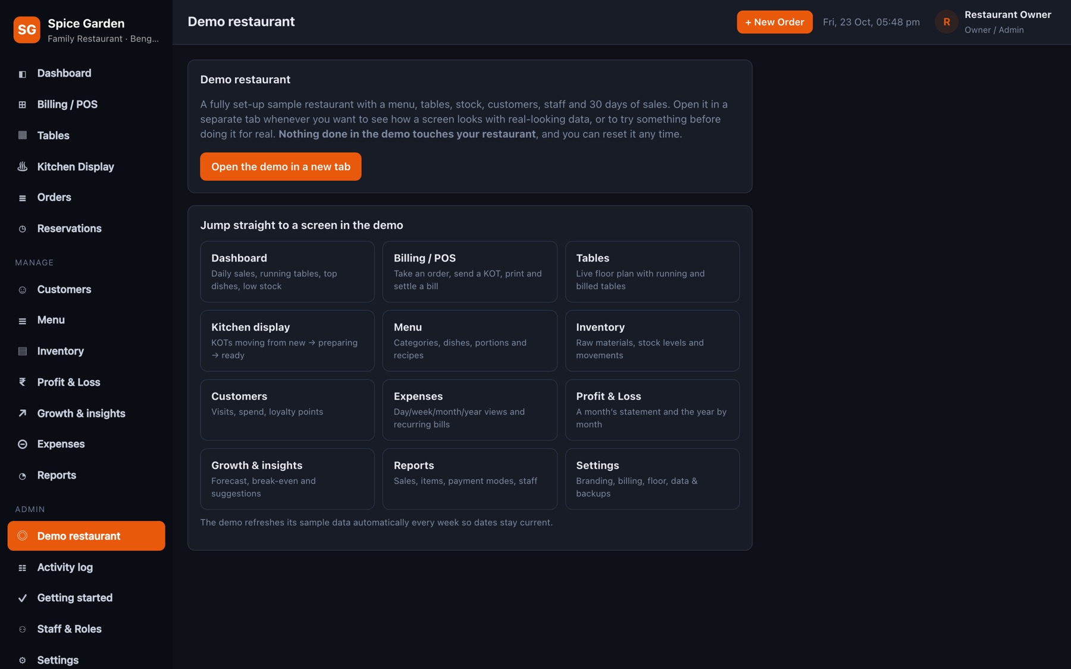Open the Kitchen display demo card
The height and width of the screenshot is (669, 1071).
coord(287,341)
